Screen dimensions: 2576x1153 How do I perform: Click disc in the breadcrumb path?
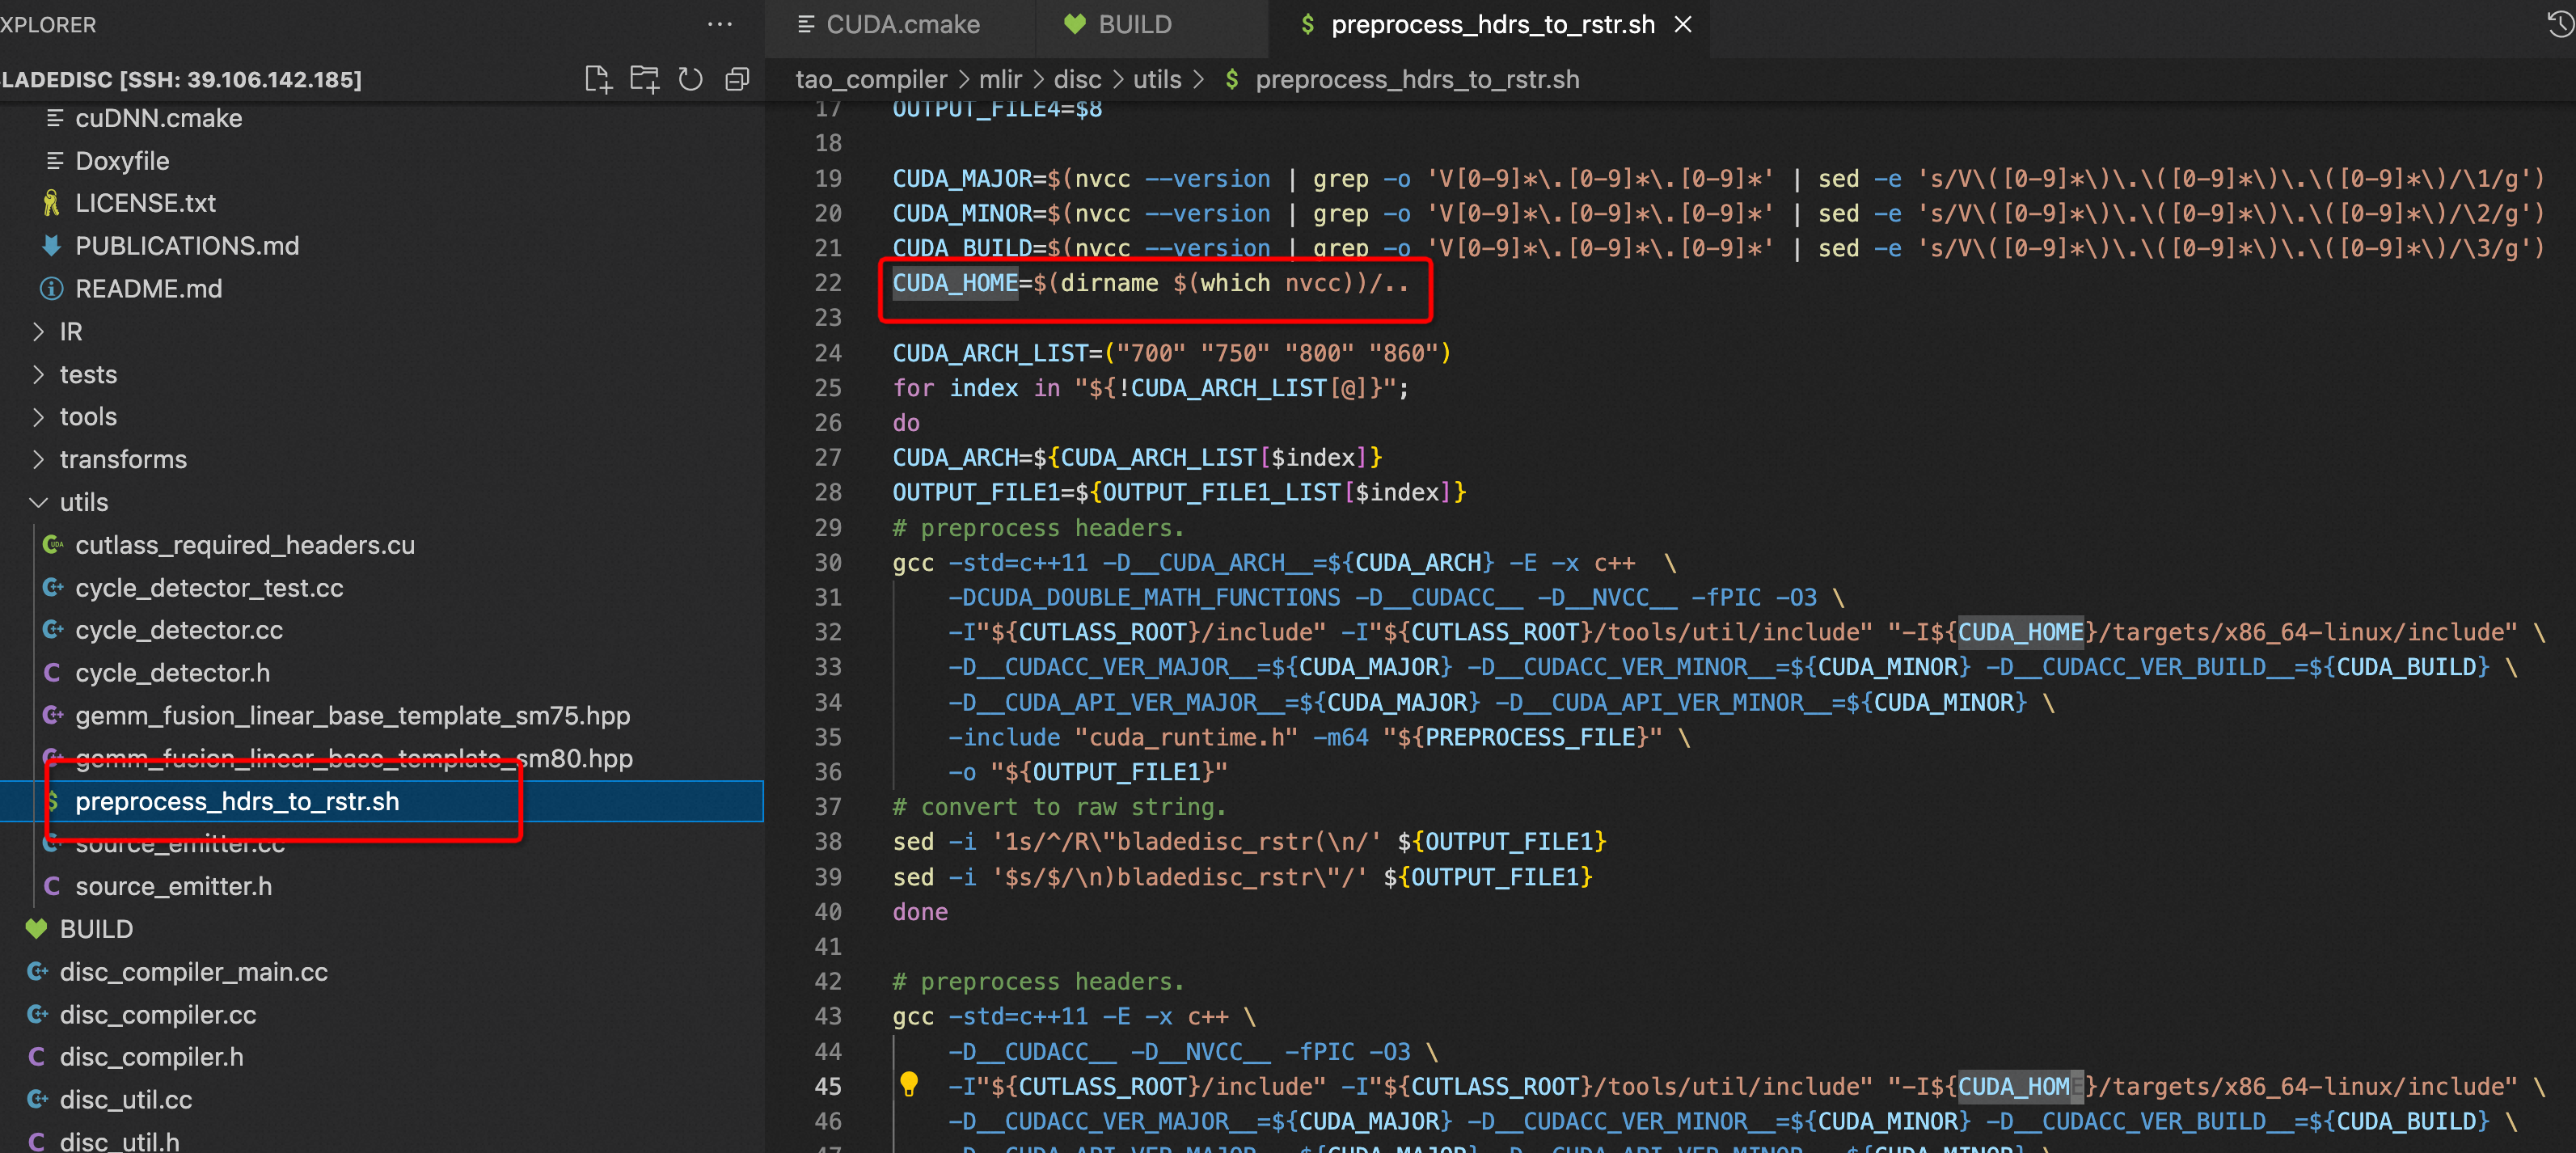point(1077,79)
